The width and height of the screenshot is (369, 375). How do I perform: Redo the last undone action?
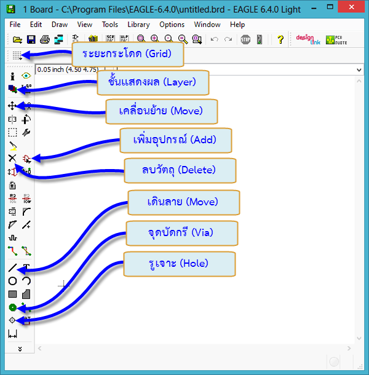coord(228,39)
